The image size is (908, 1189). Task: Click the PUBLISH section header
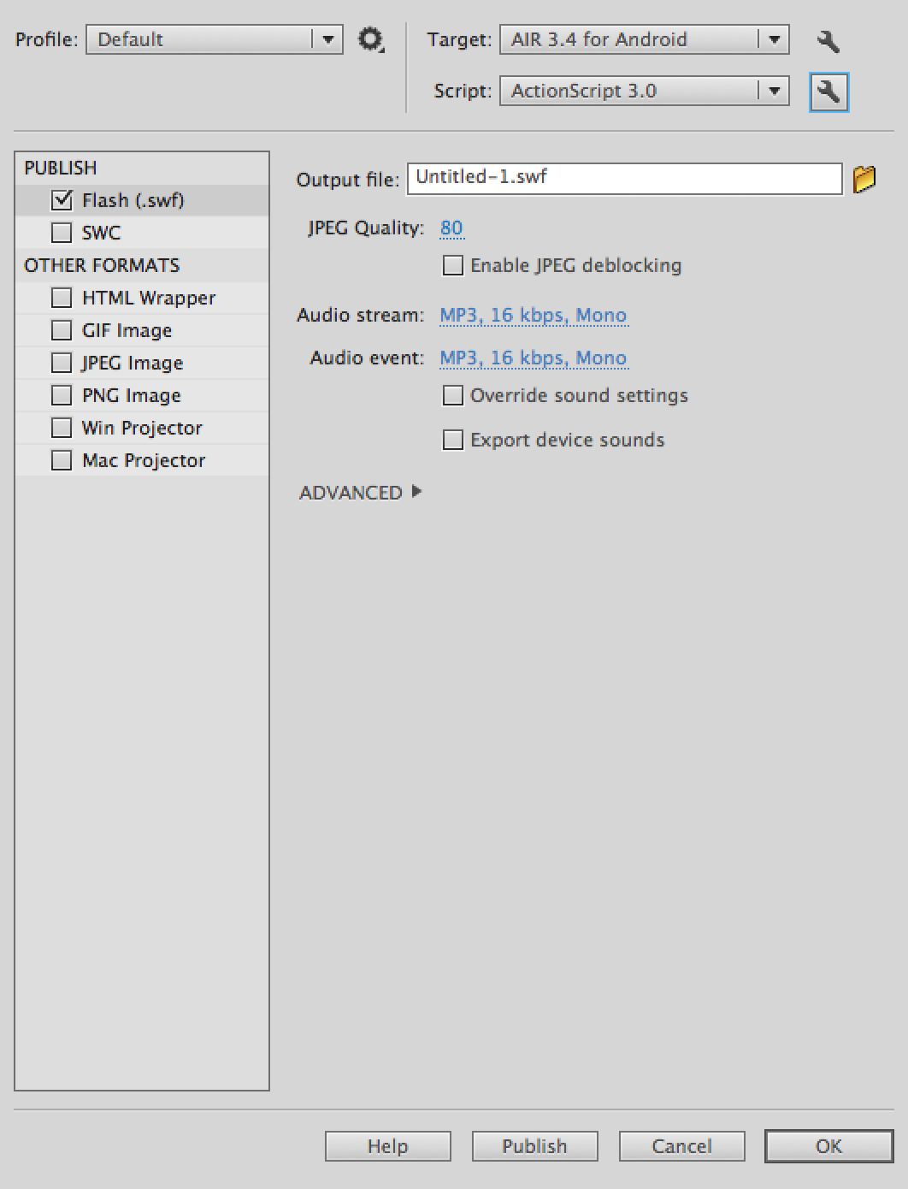point(61,168)
